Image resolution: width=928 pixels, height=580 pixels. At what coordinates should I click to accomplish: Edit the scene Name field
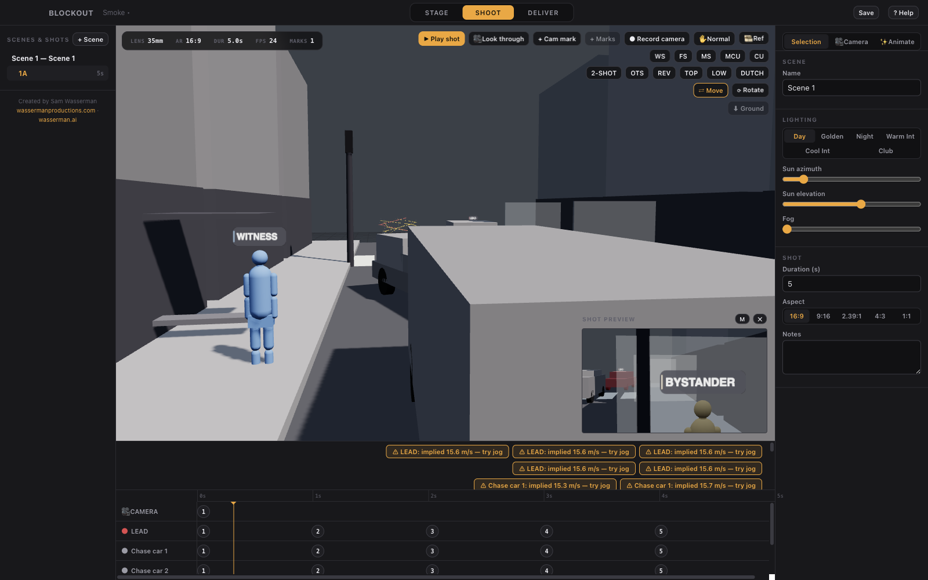tap(851, 88)
